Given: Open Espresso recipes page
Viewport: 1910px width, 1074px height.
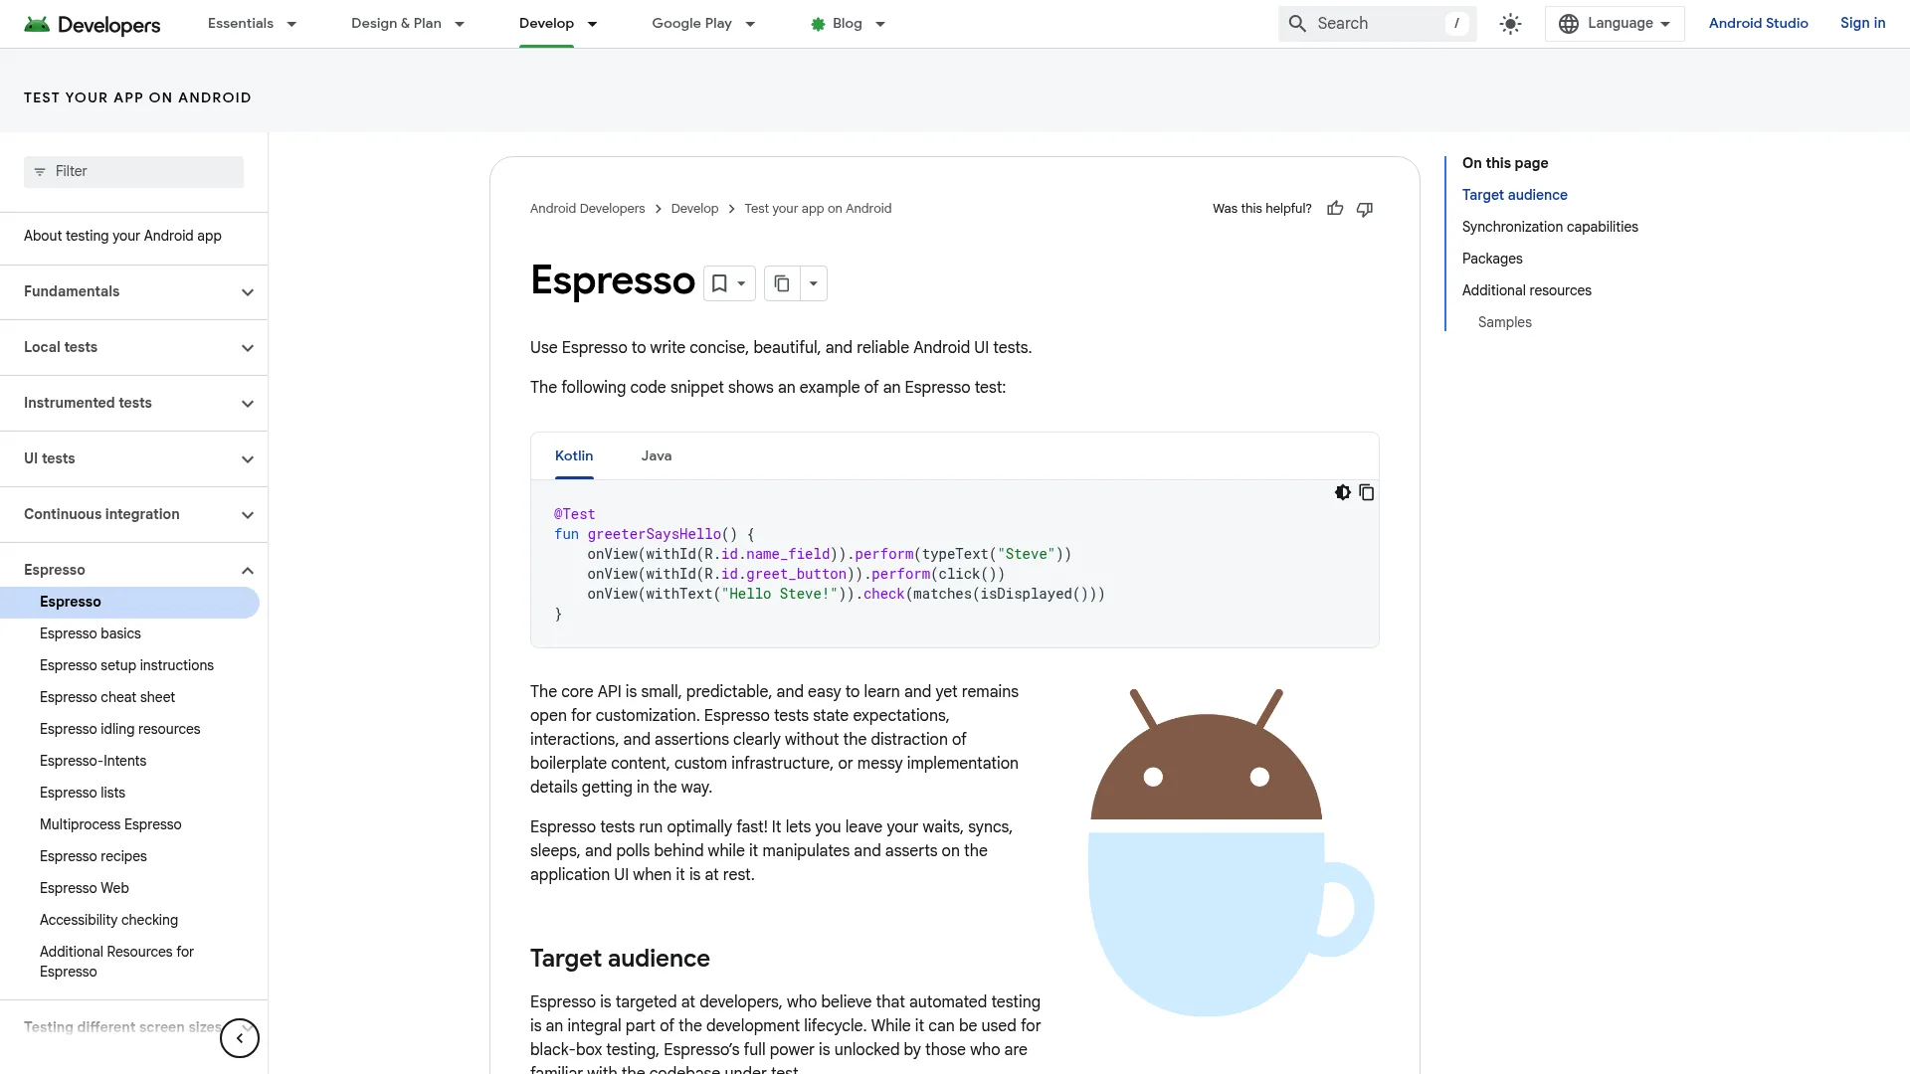Looking at the screenshot, I should point(94,856).
